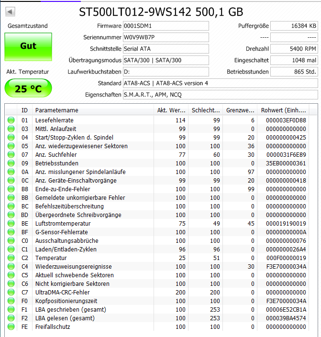Click status icon for Befehlszeitüberschreitung
Screen dimensions: 321x337
click(x=11, y=206)
